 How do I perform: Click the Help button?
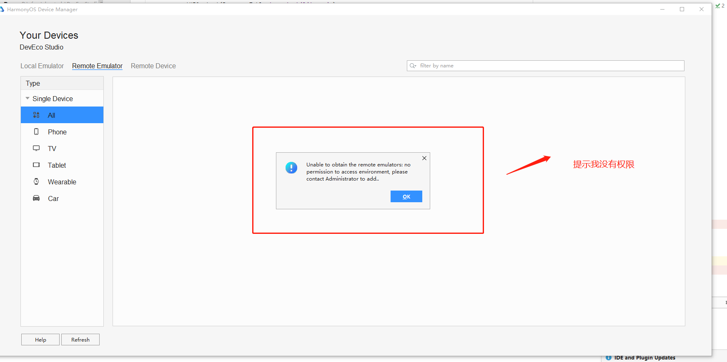coord(40,340)
